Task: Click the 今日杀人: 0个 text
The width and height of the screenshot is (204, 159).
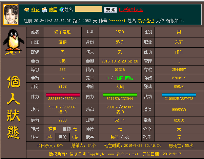Action: (x=50, y=145)
